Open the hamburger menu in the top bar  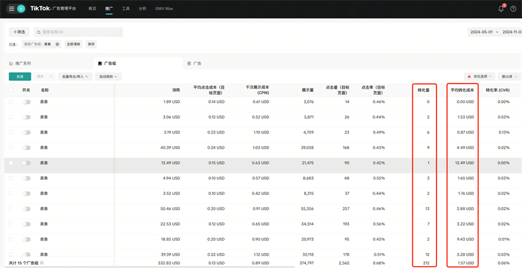[12, 8]
